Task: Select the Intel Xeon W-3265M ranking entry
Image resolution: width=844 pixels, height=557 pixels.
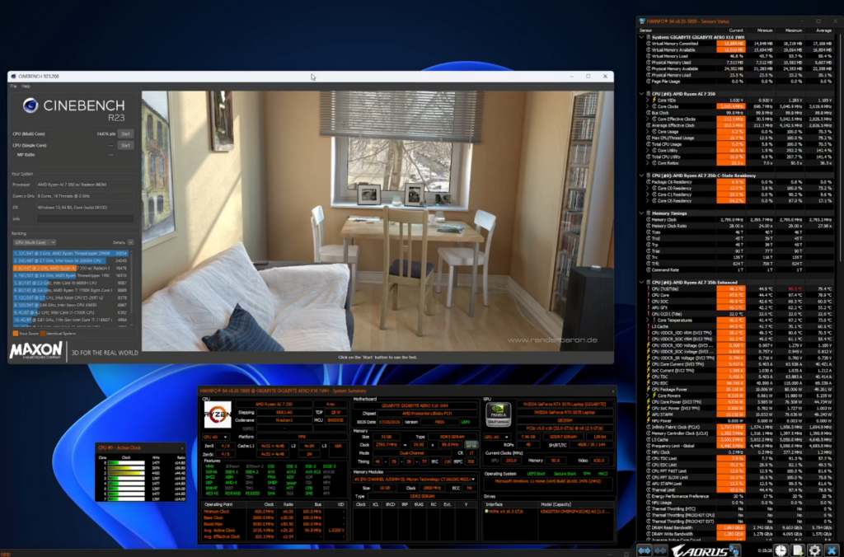Action: tap(70, 260)
